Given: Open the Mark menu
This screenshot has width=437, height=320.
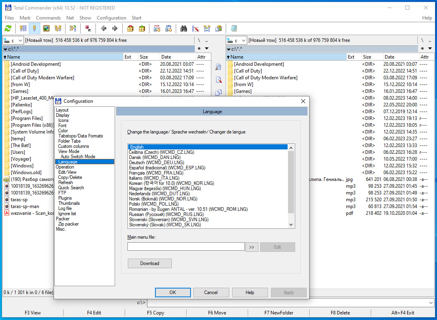Looking at the screenshot, I should (25, 18).
